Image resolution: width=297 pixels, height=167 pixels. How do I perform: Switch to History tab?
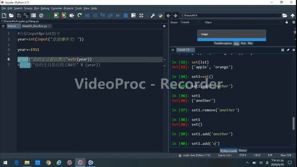[243, 150]
